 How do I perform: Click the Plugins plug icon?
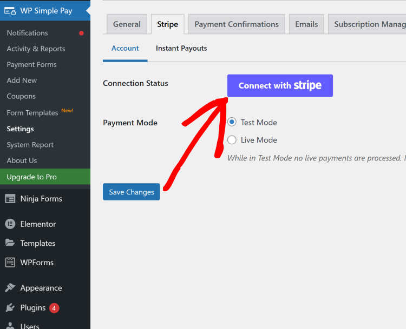(x=10, y=307)
